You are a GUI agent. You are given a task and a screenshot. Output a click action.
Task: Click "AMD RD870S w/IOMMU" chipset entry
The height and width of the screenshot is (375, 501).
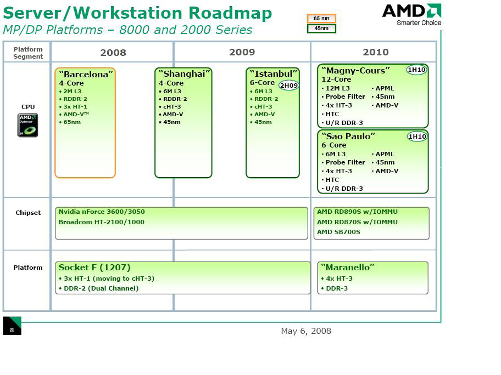pos(357,222)
